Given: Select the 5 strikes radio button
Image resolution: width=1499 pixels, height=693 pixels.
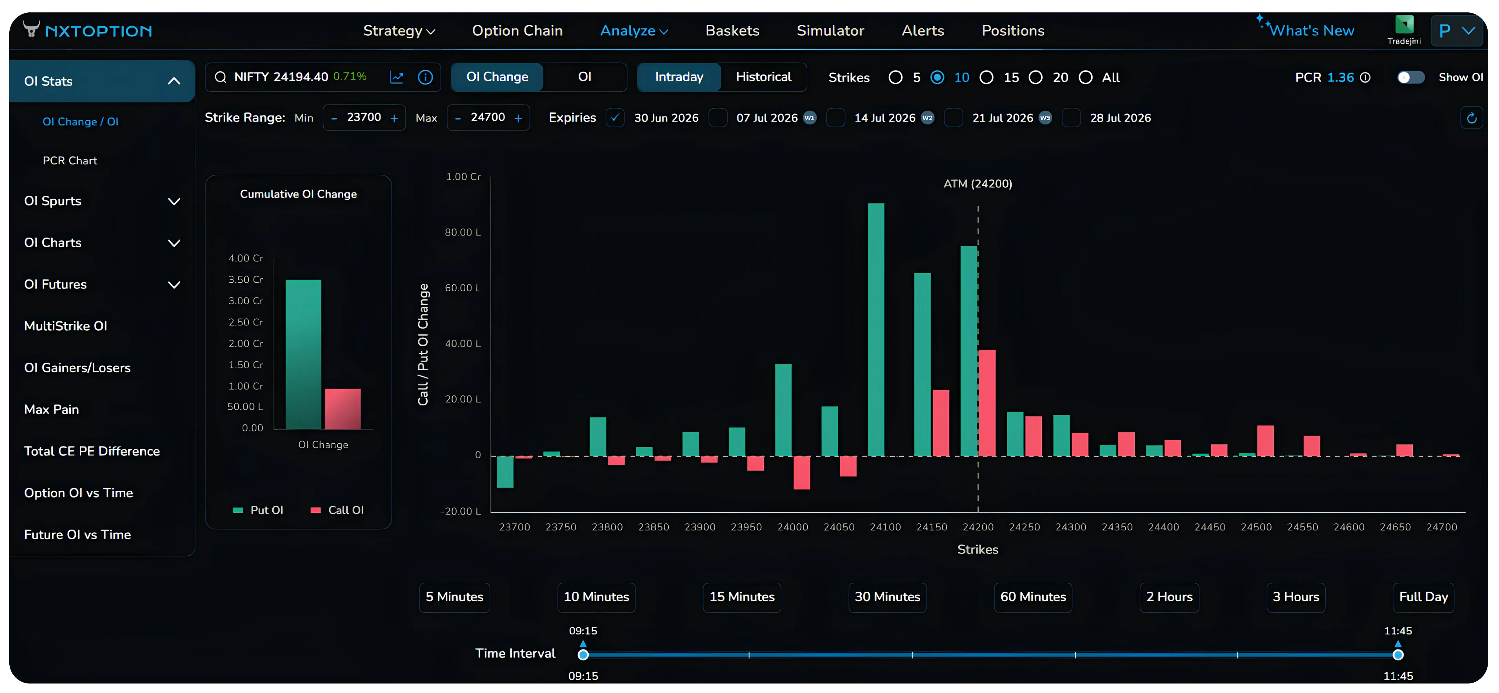Looking at the screenshot, I should (x=895, y=77).
